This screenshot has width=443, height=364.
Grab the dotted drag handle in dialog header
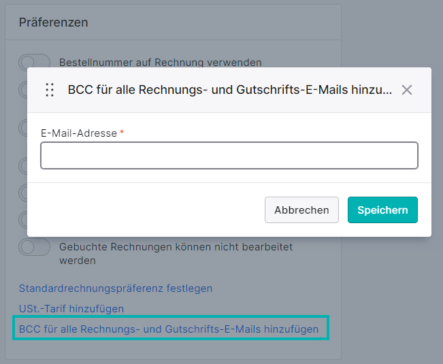pyautogui.click(x=50, y=90)
